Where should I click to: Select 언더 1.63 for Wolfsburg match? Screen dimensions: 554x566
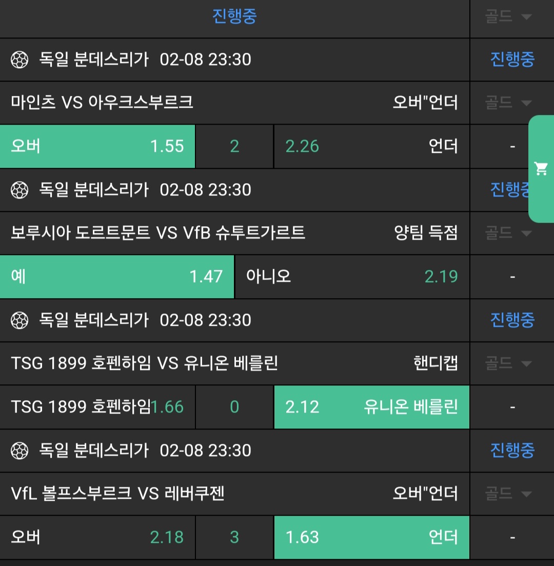coord(371,538)
